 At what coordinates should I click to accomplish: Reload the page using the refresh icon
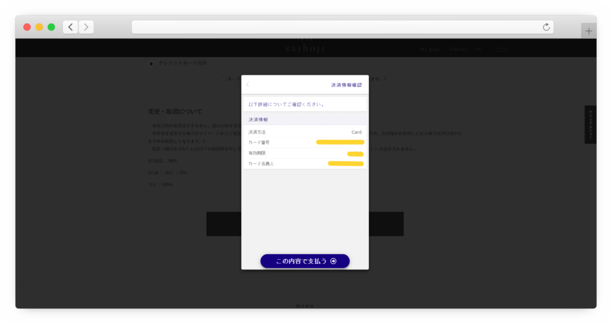(x=546, y=27)
